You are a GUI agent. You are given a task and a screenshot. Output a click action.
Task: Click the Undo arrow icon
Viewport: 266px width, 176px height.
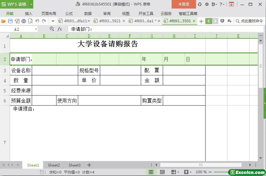(x=37, y=21)
